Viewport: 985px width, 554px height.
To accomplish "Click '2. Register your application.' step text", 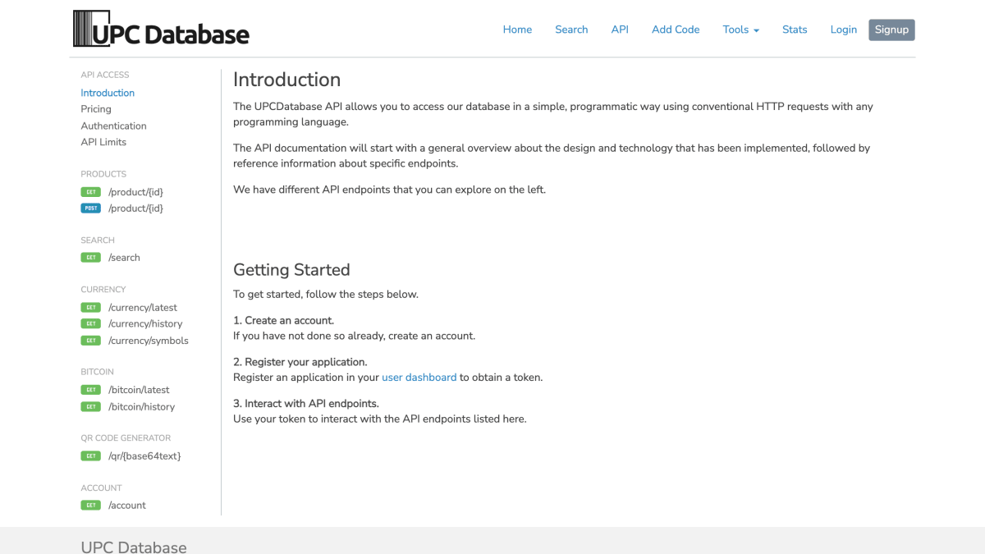I will point(300,362).
